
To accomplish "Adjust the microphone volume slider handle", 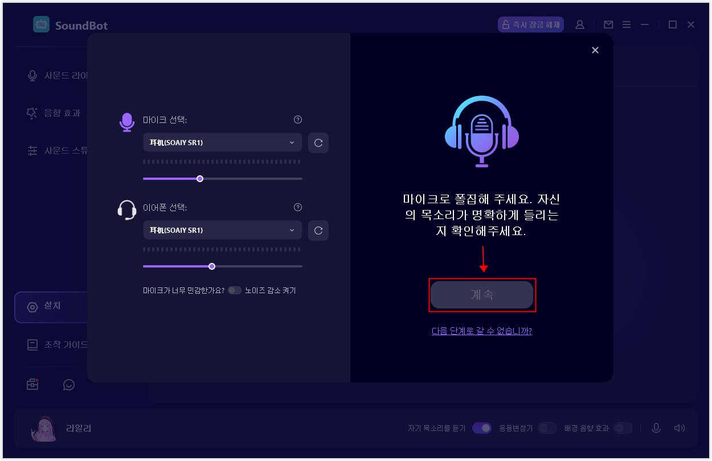I will tap(199, 178).
